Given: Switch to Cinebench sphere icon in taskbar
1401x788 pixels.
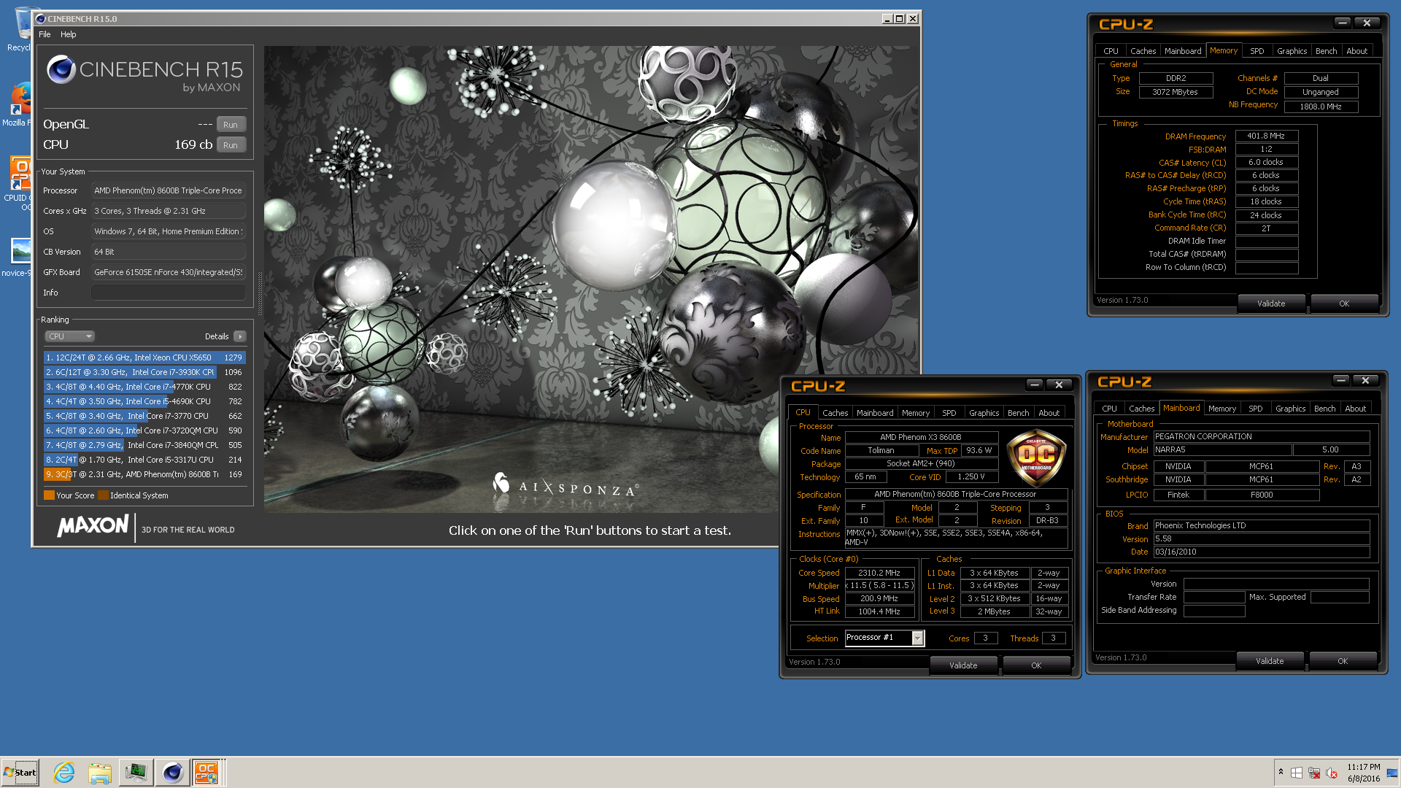Looking at the screenshot, I should tap(172, 773).
